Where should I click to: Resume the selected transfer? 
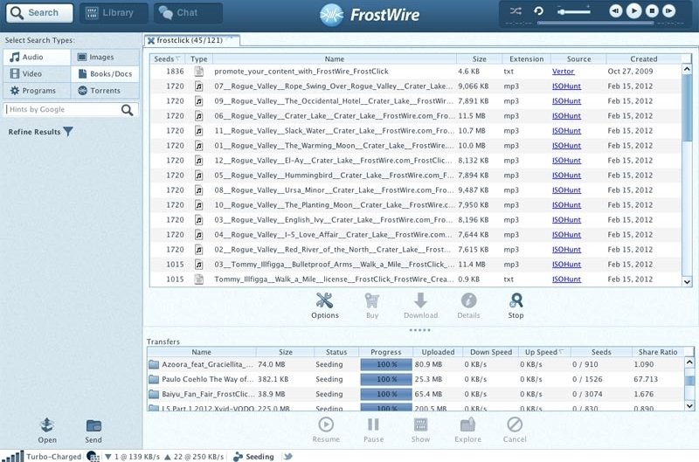point(326,430)
